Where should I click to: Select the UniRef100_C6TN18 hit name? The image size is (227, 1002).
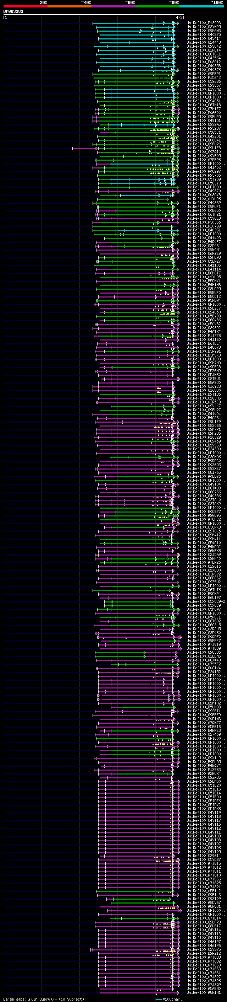pos(204,105)
